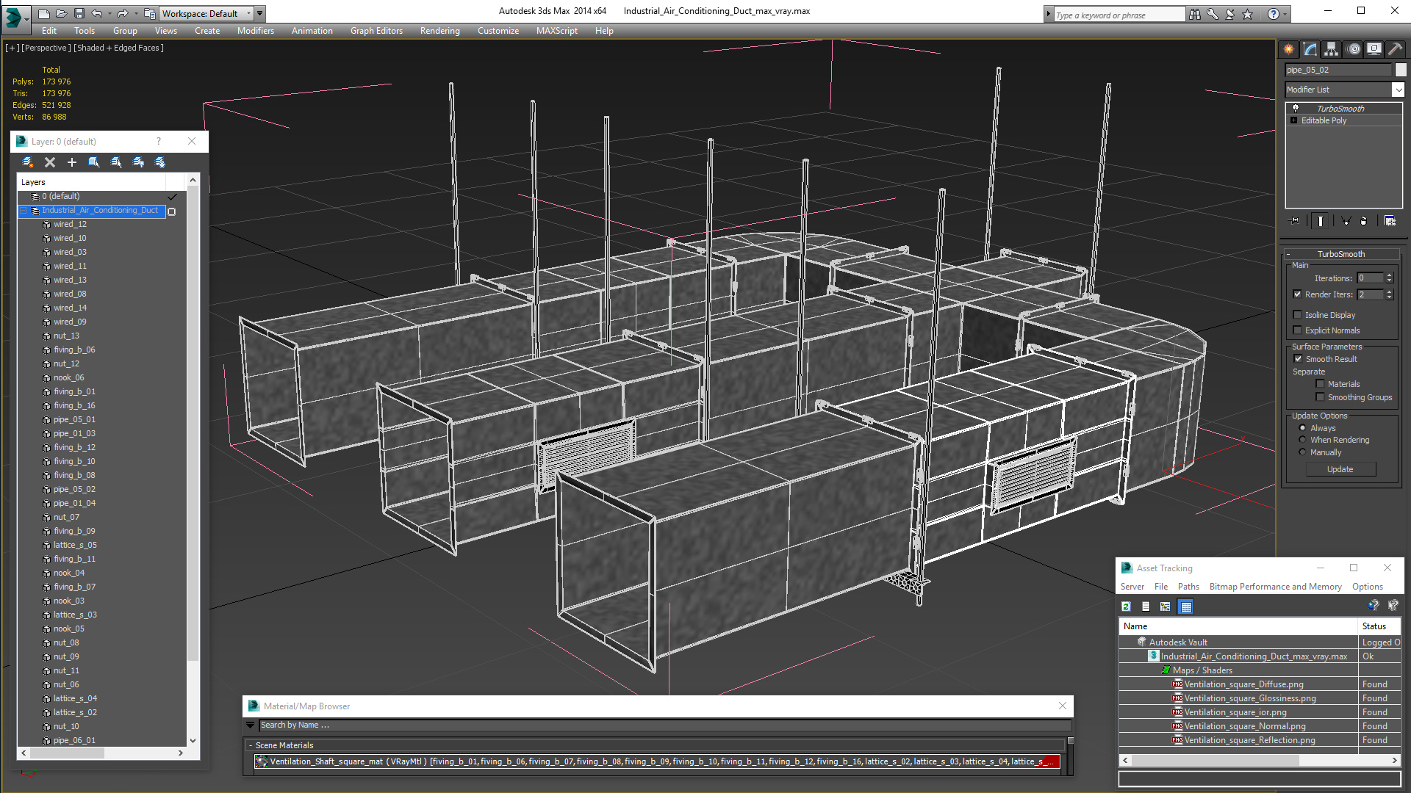Viewport: 1411px width, 793px height.
Task: Click Add Selected Objects plus icon
Action: coord(71,162)
